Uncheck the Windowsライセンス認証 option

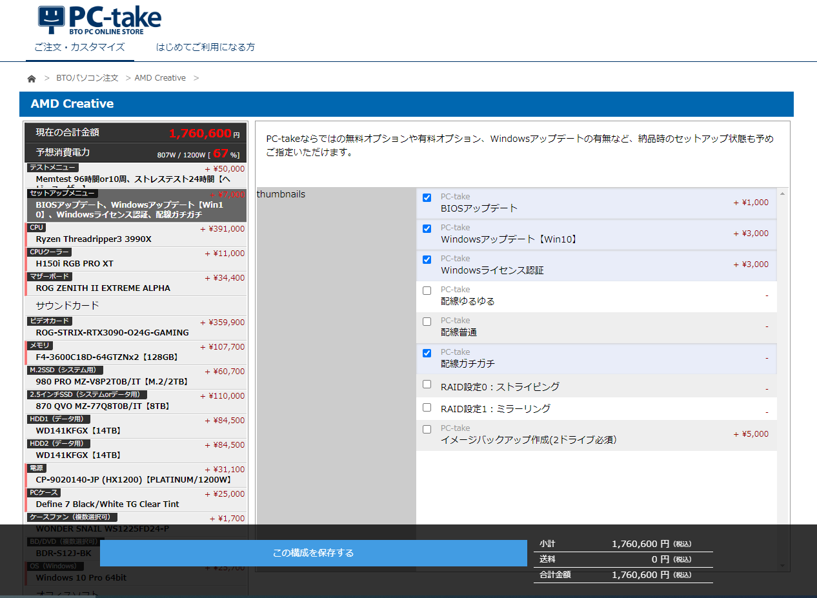427,259
